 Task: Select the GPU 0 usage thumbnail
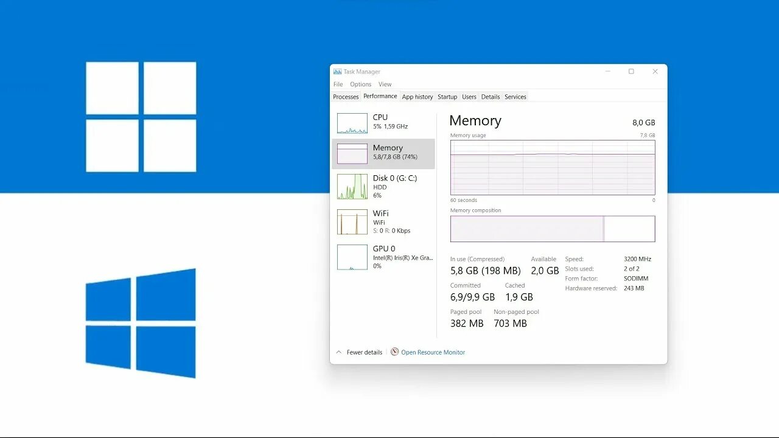[352, 257]
